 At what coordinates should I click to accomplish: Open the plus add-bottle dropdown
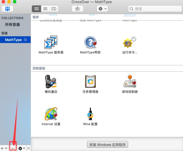(4, 148)
